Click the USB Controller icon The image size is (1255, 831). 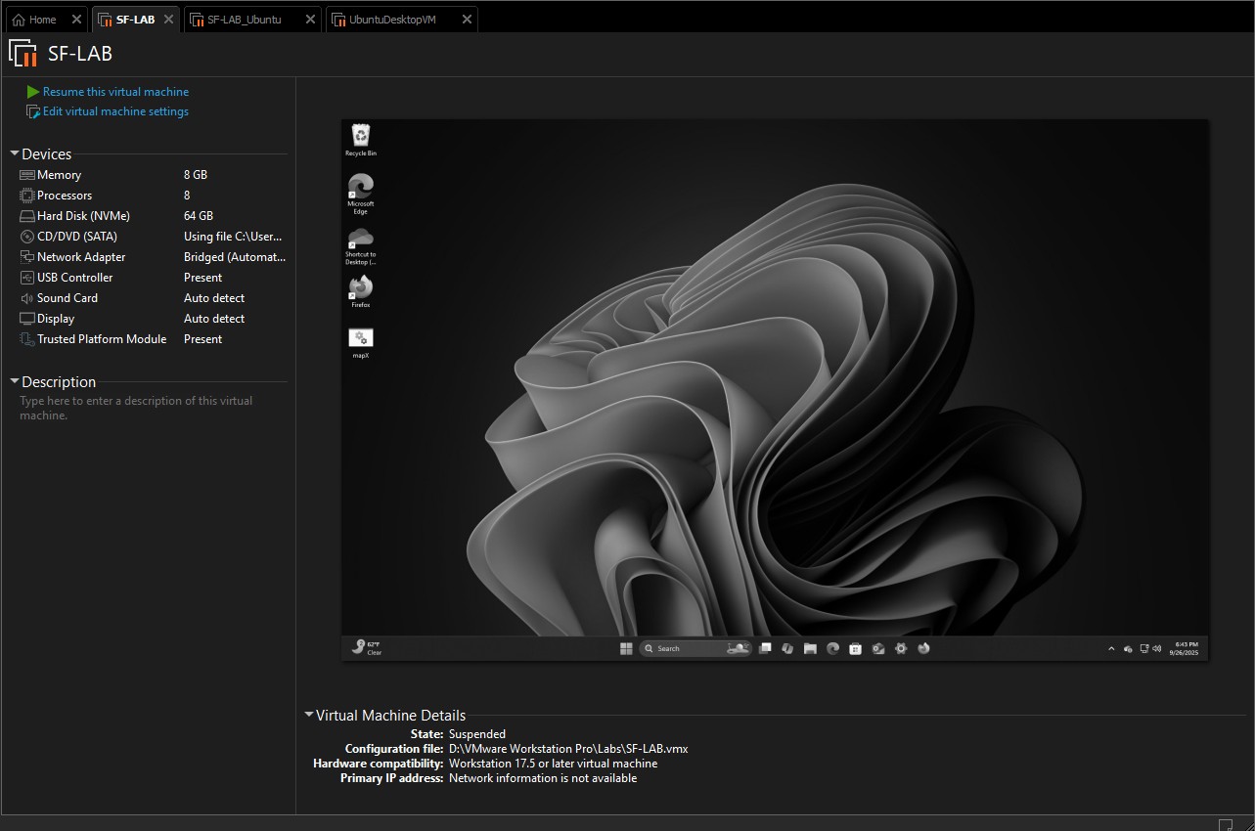(27, 278)
